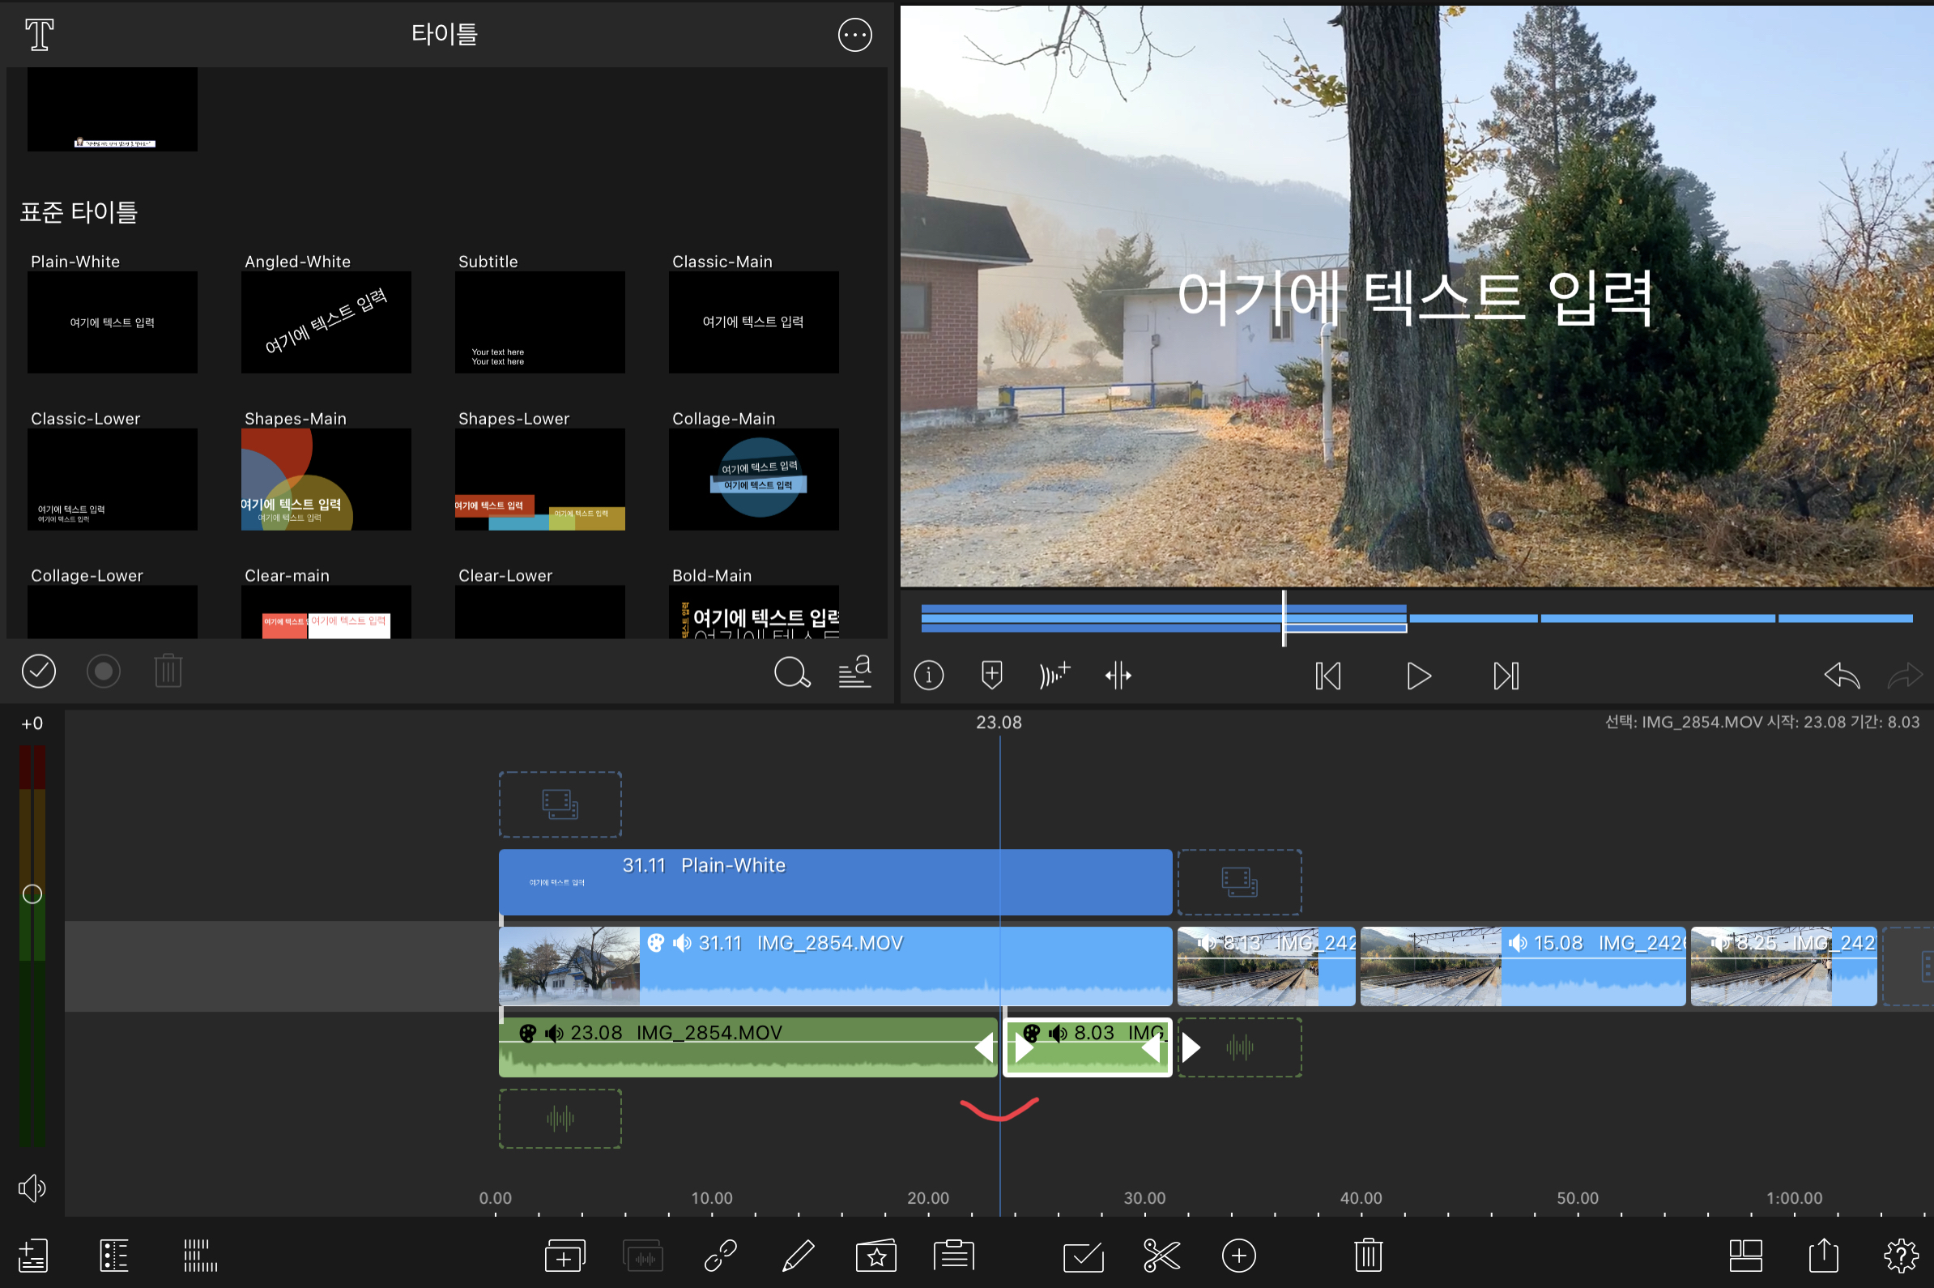Click the pencil edit icon
The width and height of the screenshot is (1934, 1288).
pyautogui.click(x=798, y=1255)
